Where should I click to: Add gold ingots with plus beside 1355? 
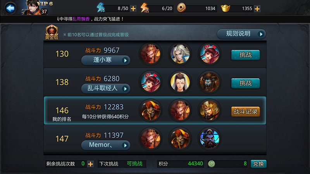(257, 9)
